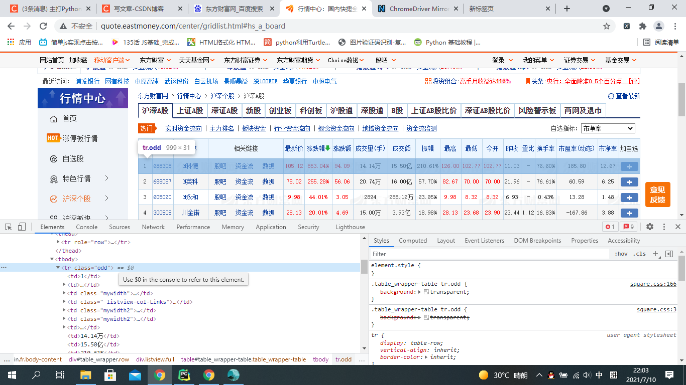The width and height of the screenshot is (686, 385).
Task: Open 资金流 link for 川金诺 row
Action: click(244, 213)
